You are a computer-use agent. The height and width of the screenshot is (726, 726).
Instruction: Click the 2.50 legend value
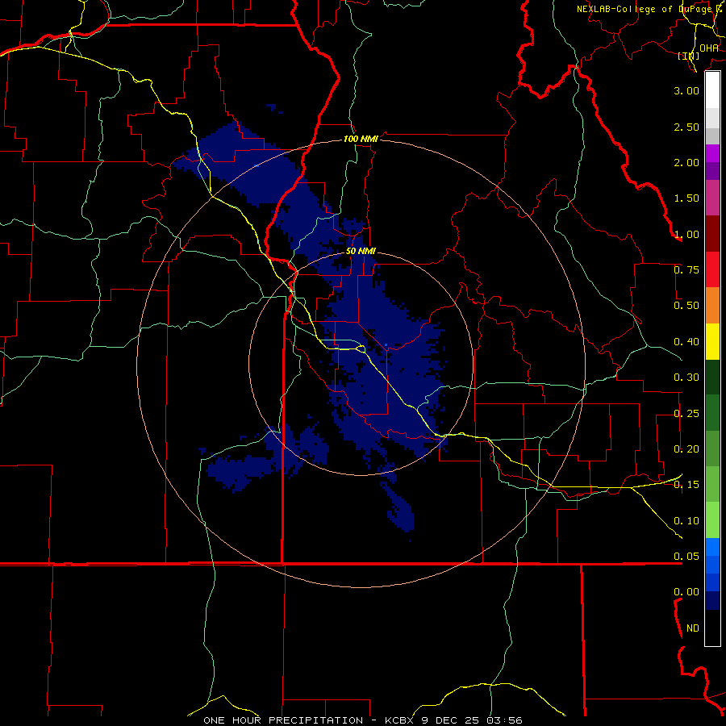[x=686, y=127]
